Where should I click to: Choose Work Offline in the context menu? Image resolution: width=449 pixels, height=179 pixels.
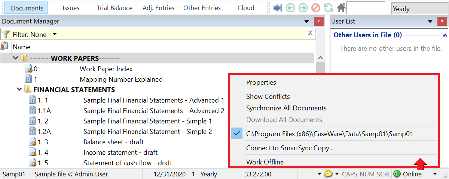click(265, 162)
